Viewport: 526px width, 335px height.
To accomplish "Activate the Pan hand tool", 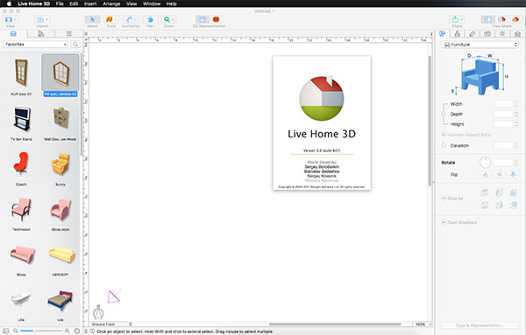I will [x=150, y=20].
